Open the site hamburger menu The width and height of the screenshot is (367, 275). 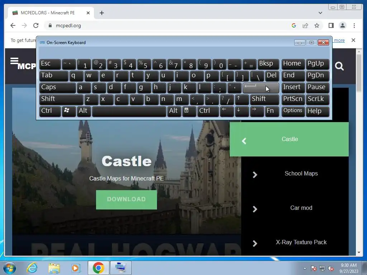point(14,61)
